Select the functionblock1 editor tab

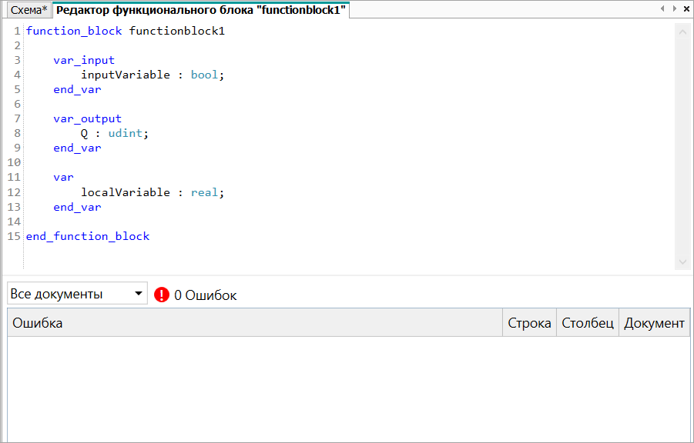pyautogui.click(x=200, y=9)
